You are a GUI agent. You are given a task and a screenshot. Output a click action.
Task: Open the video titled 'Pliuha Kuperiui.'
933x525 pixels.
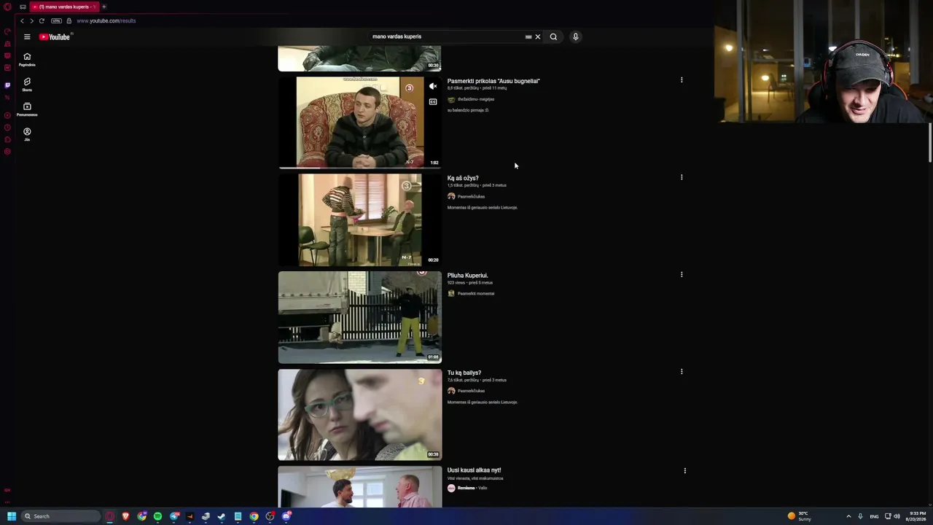(468, 276)
